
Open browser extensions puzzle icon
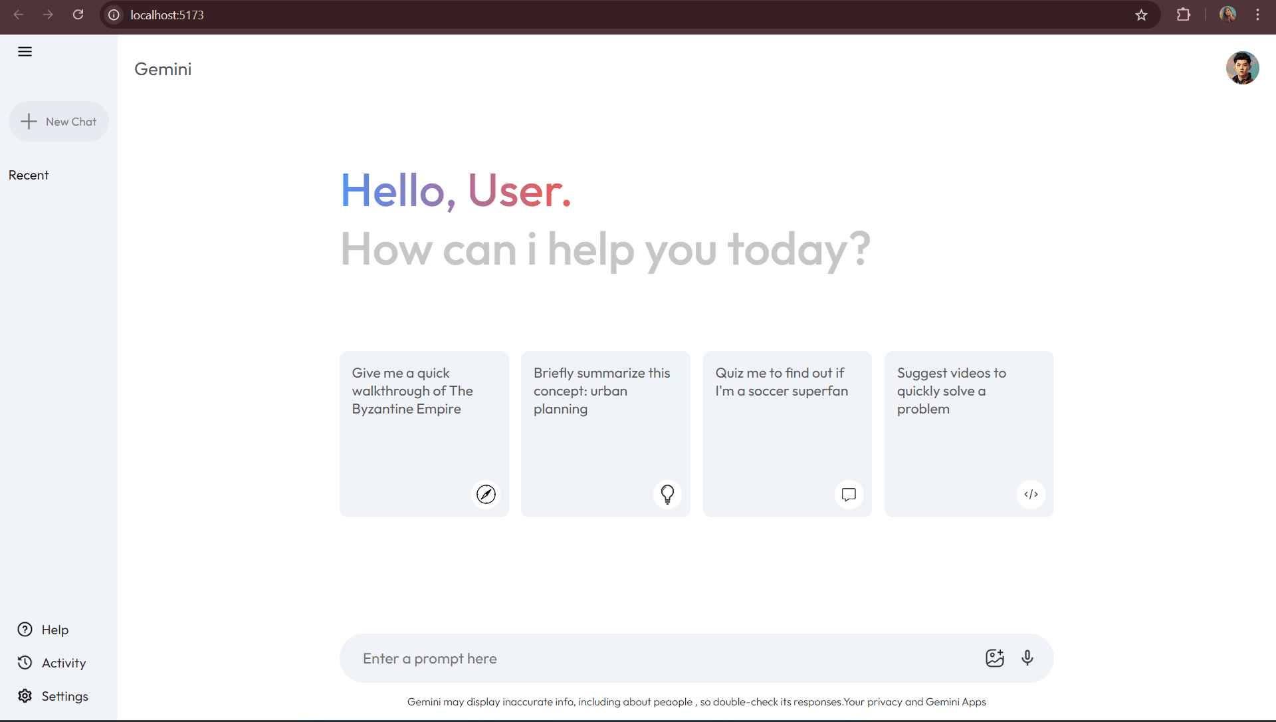coord(1184,15)
